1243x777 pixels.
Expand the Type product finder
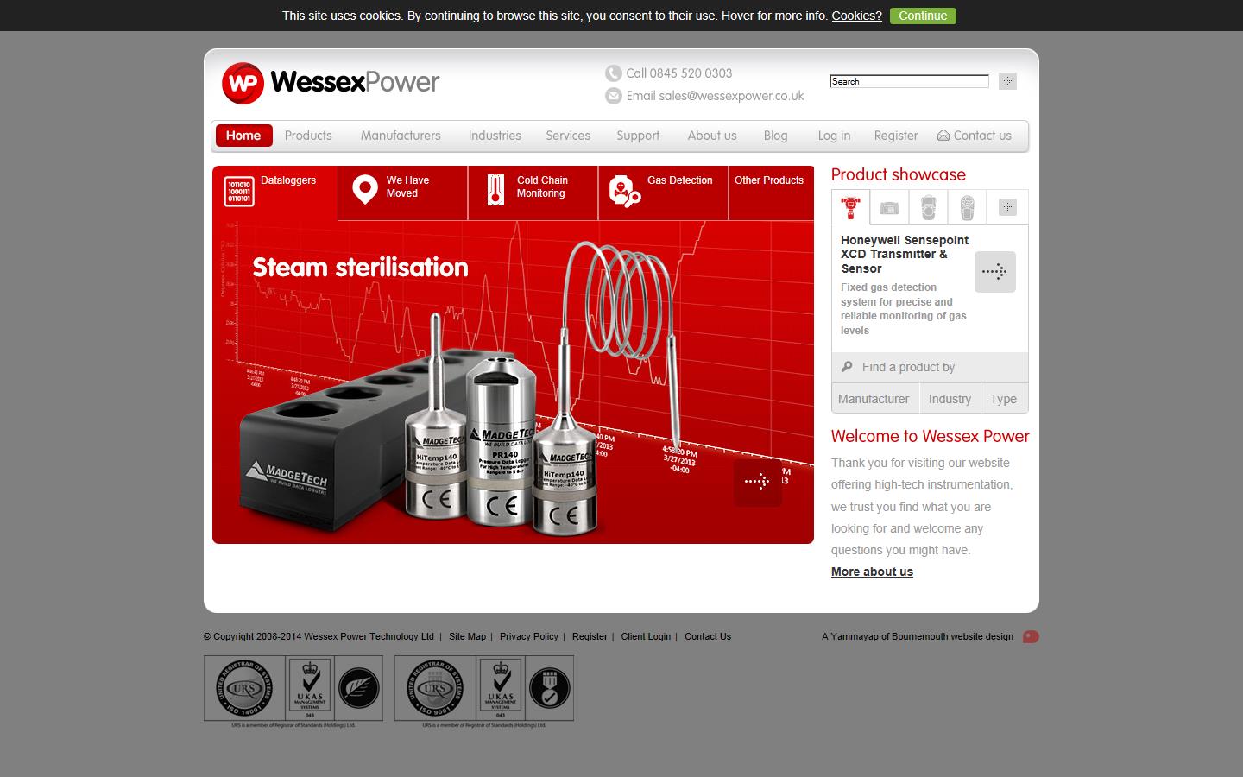point(1003,399)
